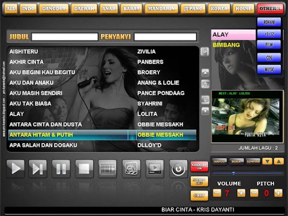Select the song AKU BEGINI KAU BEGITU
Viewport: 288px width, 216px height.
pyautogui.click(x=42, y=72)
